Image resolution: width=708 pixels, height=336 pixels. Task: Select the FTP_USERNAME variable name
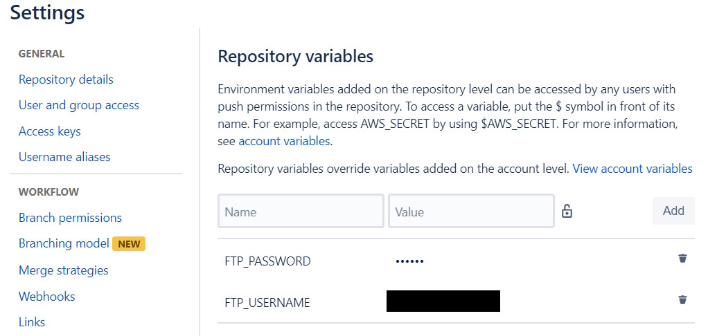click(267, 303)
